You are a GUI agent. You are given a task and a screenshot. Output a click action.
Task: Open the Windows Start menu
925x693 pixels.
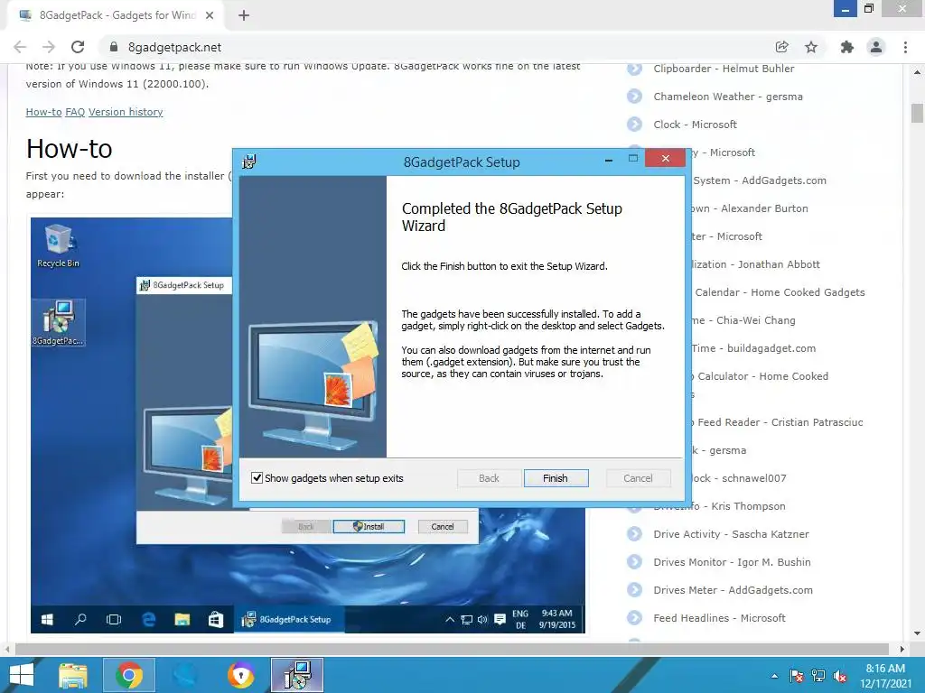pyautogui.click(x=22, y=675)
